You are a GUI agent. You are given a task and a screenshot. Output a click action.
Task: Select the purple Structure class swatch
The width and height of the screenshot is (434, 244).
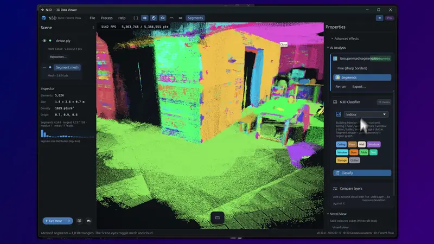(374, 144)
